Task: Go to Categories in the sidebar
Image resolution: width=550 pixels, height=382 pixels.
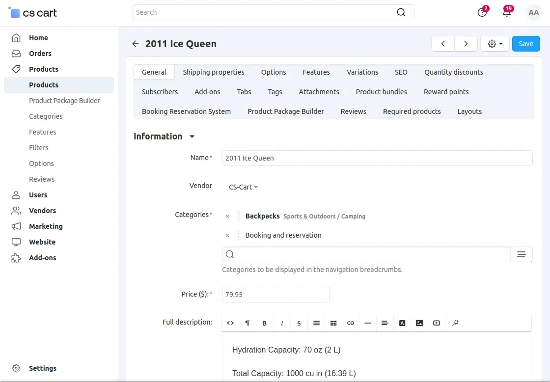Action: (x=46, y=116)
